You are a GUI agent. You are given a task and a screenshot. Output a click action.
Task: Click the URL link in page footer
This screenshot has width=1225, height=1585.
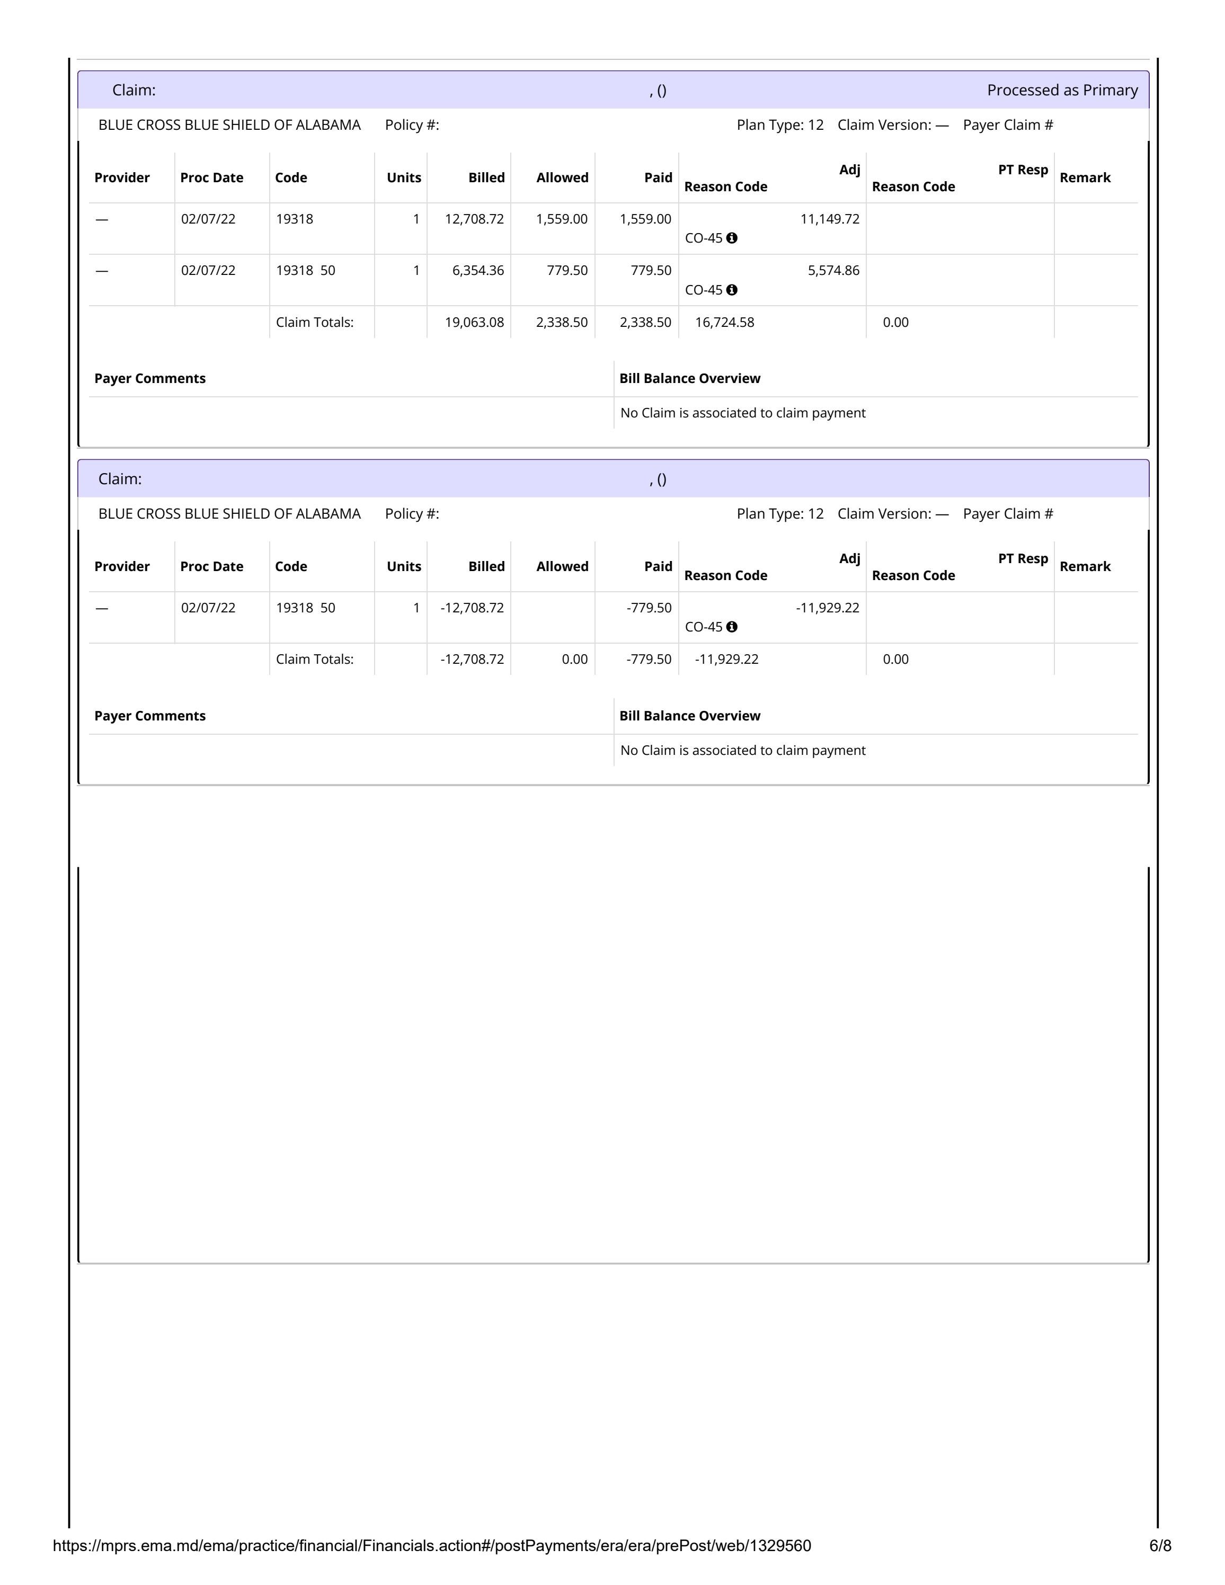tap(432, 1546)
